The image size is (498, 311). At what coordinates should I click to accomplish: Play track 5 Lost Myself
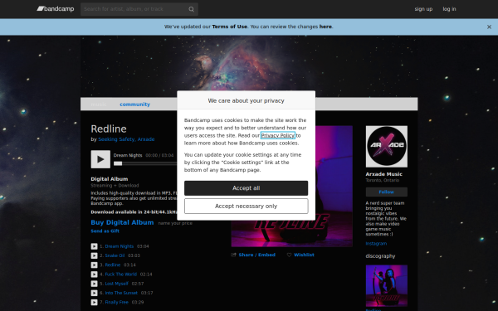94,284
